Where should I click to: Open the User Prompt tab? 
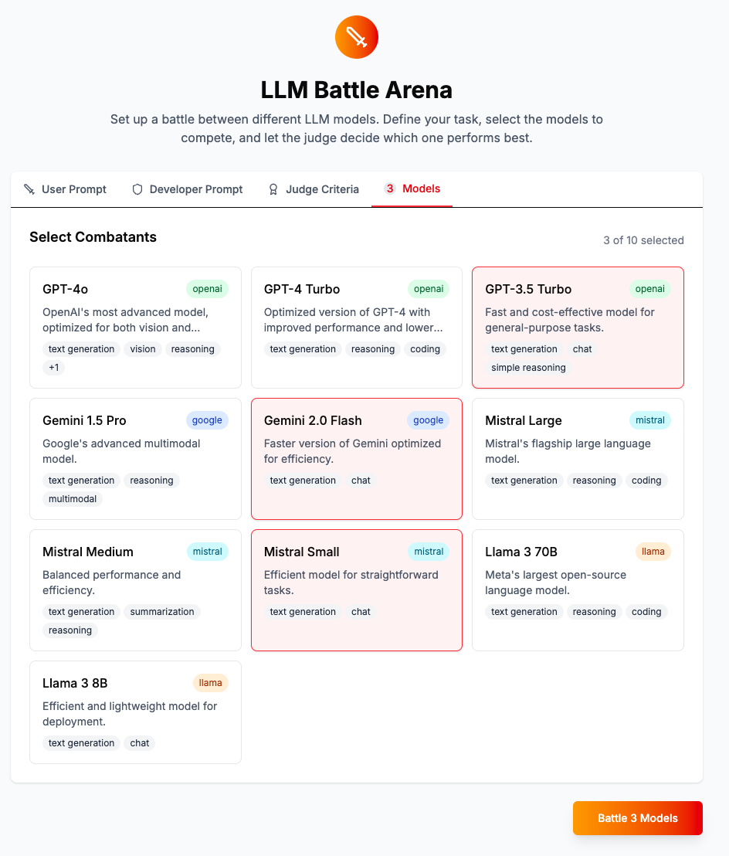(x=66, y=189)
